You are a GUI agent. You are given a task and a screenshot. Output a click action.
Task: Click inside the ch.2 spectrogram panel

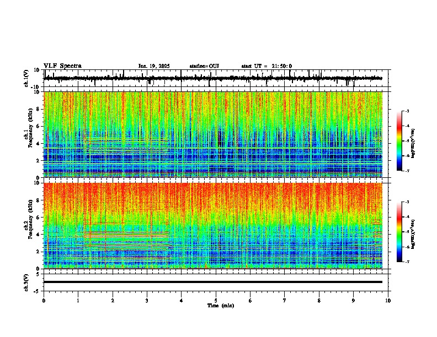click(213, 226)
